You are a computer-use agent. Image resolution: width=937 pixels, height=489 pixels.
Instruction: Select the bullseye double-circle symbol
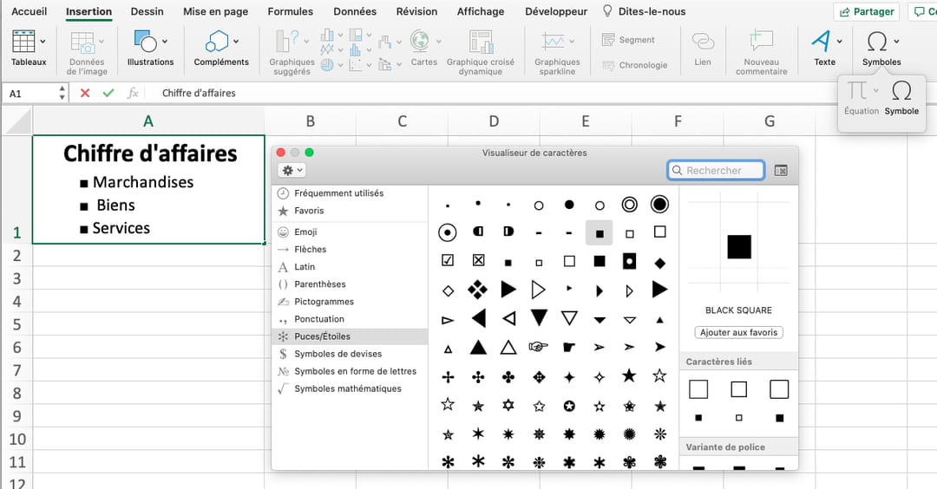629,205
